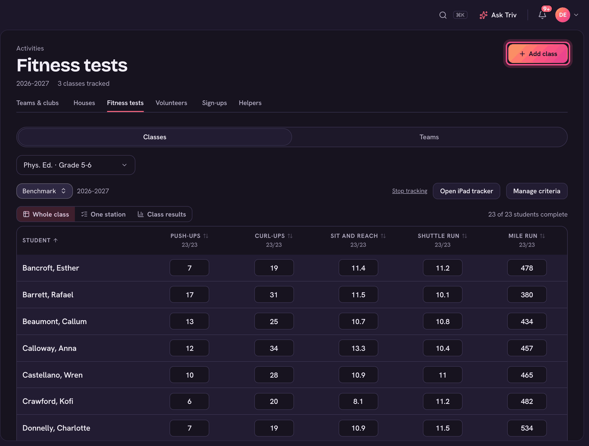This screenshot has width=589, height=446.
Task: Click Manage criteria button
Action: [x=537, y=191]
